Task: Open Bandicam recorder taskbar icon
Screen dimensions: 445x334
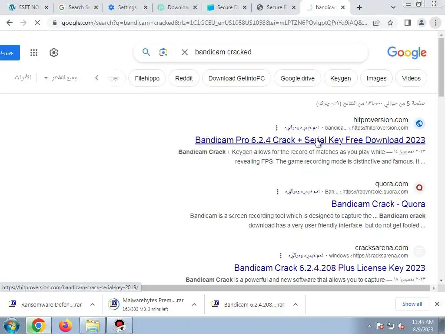Action: [119, 325]
